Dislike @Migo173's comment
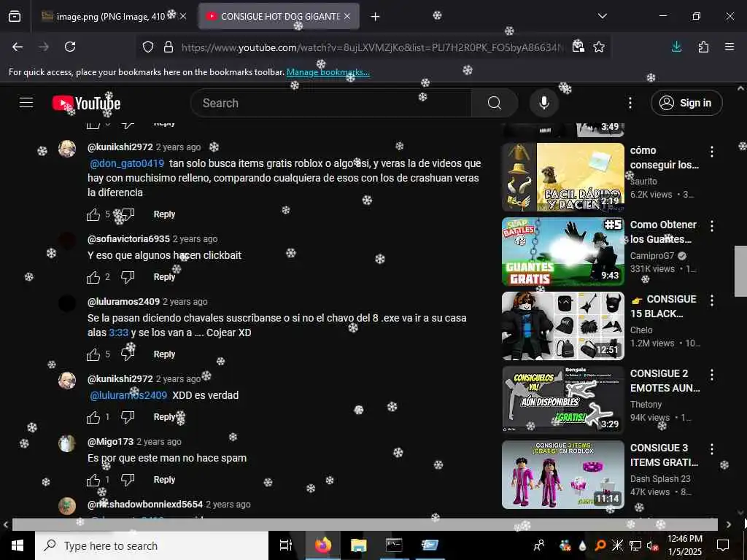747x560 pixels. (127, 480)
